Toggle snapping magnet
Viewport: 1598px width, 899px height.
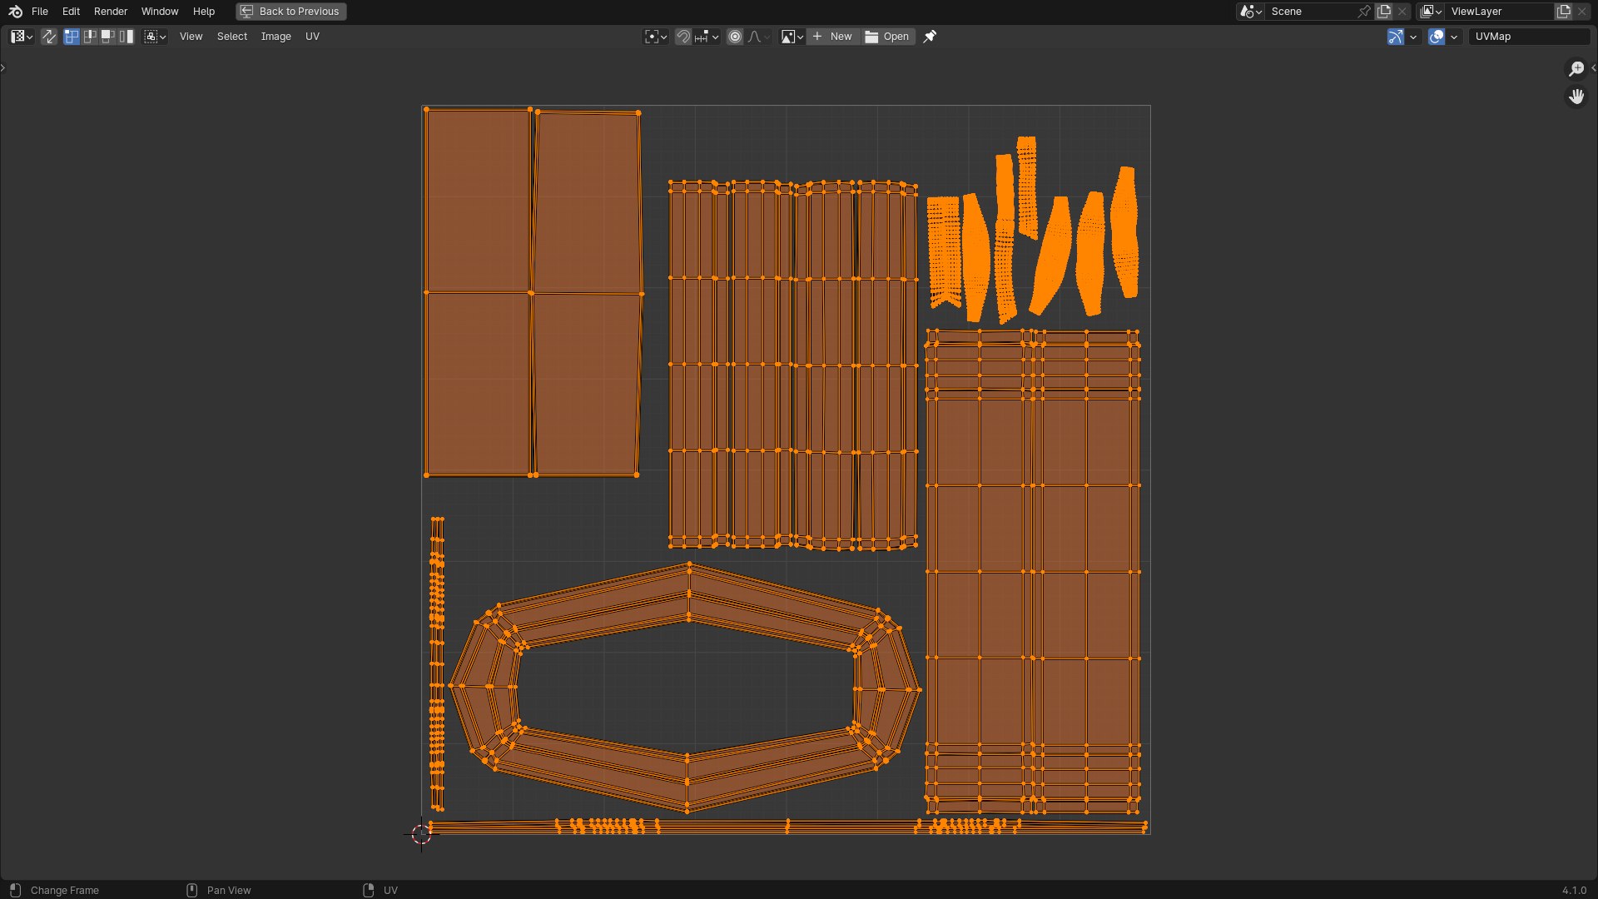coord(683,37)
